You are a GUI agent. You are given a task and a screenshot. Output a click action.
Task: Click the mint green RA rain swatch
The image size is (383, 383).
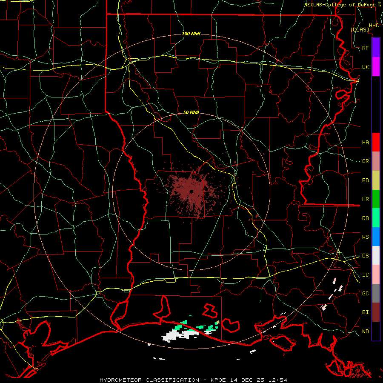click(x=376, y=218)
